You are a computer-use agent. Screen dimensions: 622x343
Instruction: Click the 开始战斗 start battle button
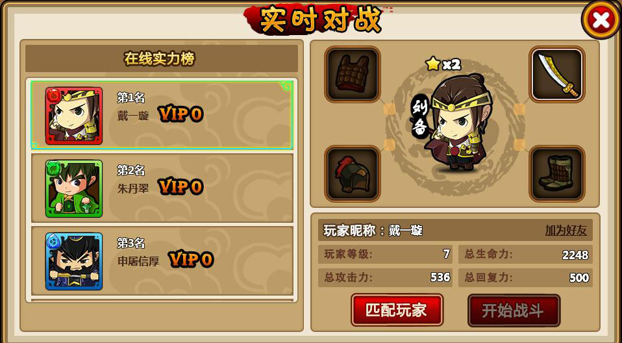(x=514, y=311)
